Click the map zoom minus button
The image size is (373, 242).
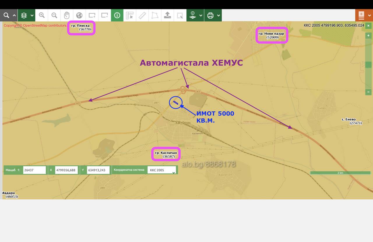[368, 92]
